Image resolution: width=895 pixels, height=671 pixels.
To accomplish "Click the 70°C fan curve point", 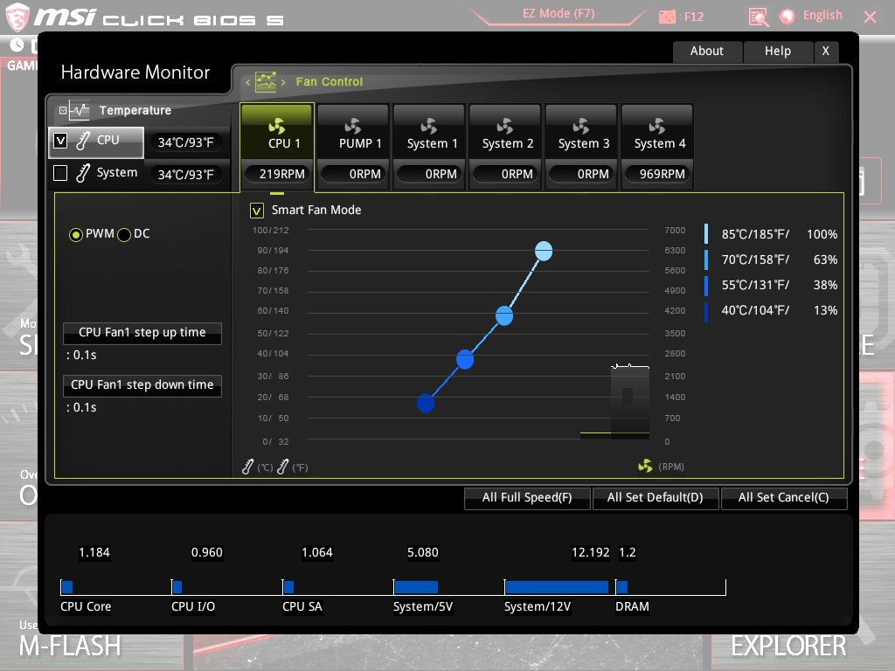I will click(x=504, y=315).
